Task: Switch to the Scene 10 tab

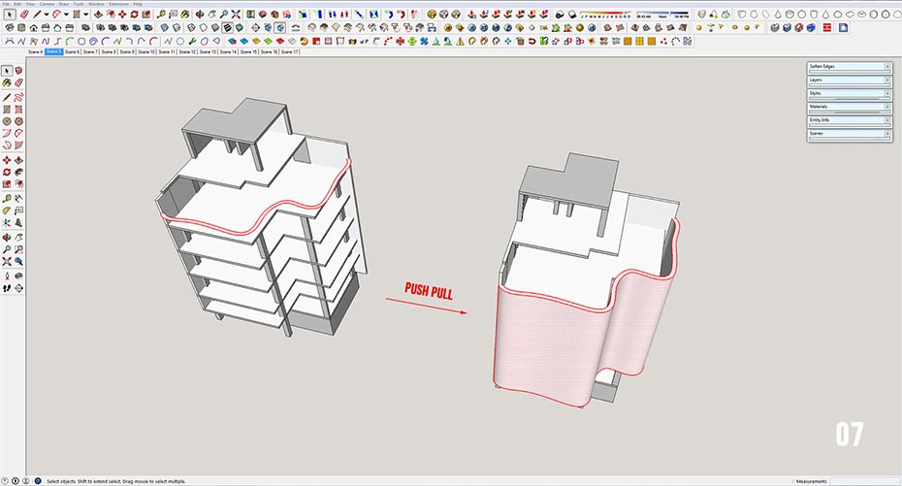Action: (146, 51)
